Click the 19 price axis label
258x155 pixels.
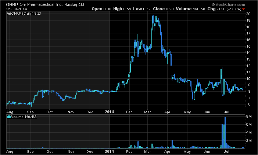tap(248, 21)
